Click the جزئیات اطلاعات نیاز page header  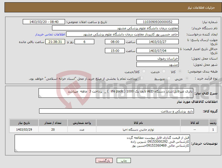(201, 8)
